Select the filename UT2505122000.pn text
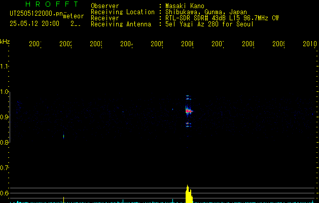The height and width of the screenshot is (203, 319). pos(37,14)
